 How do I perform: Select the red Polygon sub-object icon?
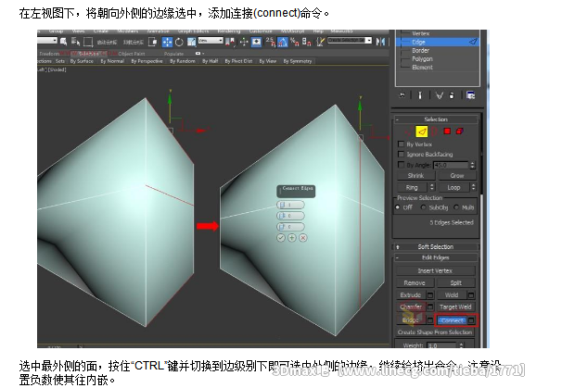click(x=447, y=131)
